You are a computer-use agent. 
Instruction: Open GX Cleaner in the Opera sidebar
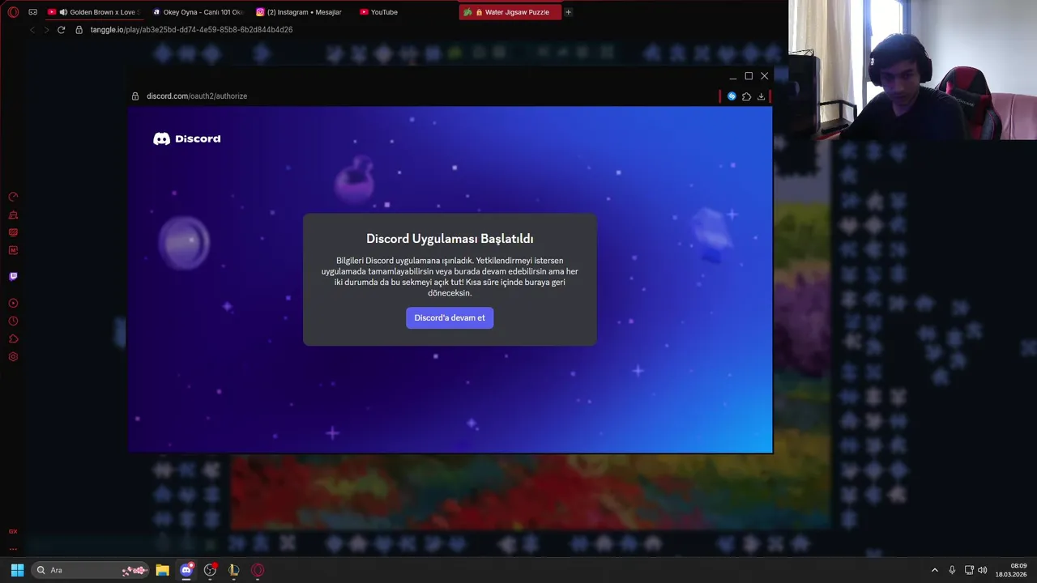click(x=13, y=215)
